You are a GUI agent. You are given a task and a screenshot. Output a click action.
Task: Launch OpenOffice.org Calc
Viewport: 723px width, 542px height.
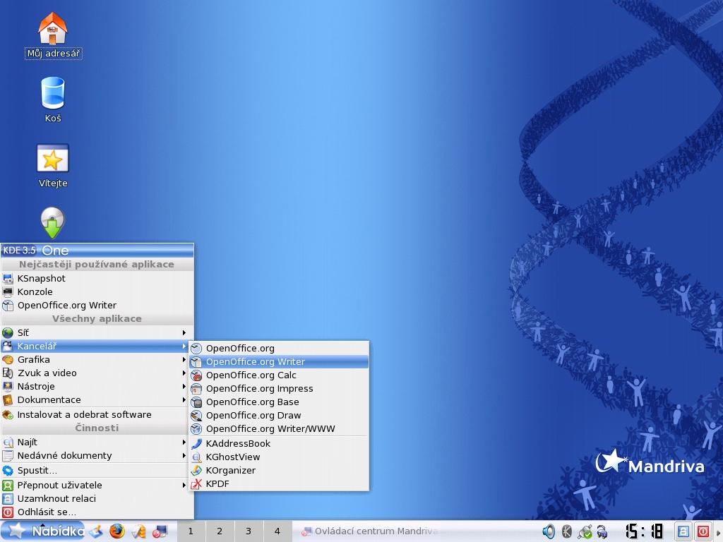(279, 375)
